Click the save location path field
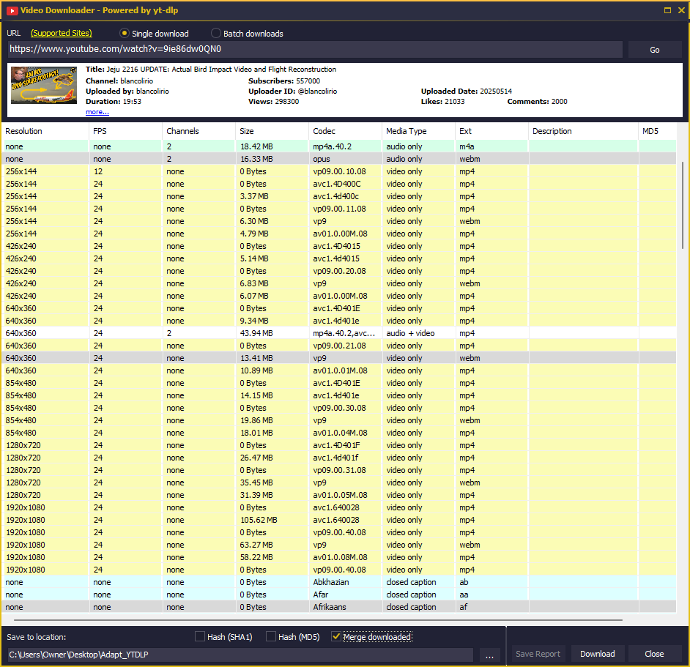 pyautogui.click(x=240, y=655)
